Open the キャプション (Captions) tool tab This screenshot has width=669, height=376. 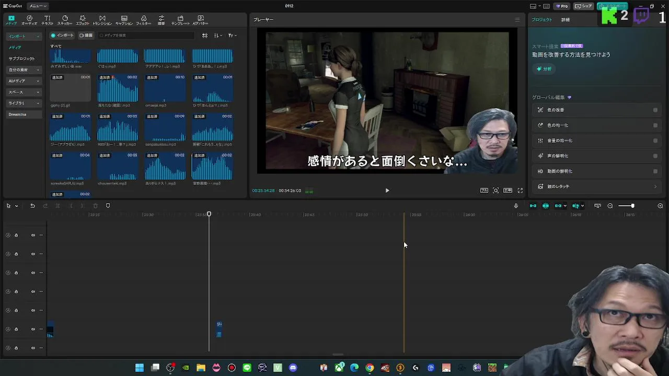point(124,20)
